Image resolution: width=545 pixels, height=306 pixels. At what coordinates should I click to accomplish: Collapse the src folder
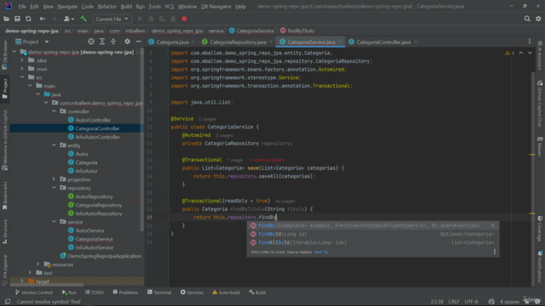coord(22,77)
